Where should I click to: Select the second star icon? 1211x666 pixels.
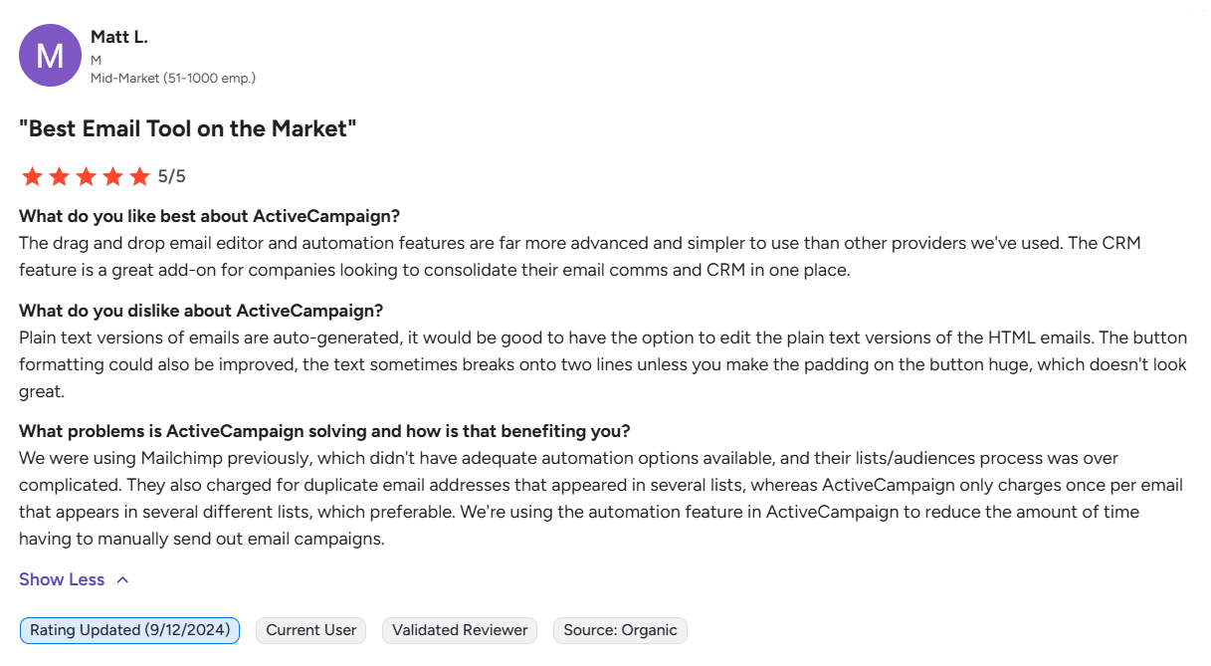pos(59,176)
